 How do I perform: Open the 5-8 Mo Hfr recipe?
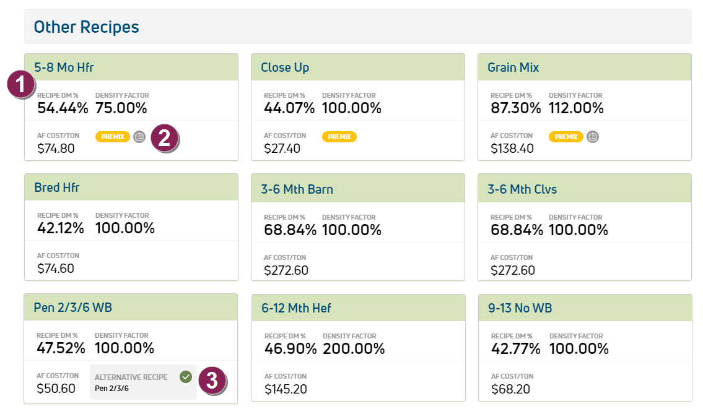click(64, 67)
